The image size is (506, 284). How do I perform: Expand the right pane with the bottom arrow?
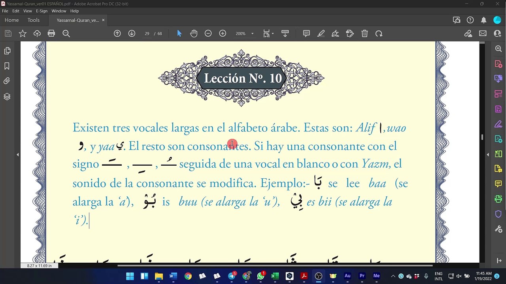coord(498,260)
